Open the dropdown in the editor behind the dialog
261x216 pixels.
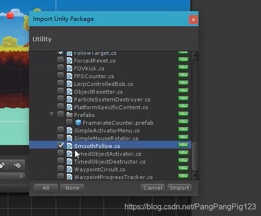tap(12, 176)
